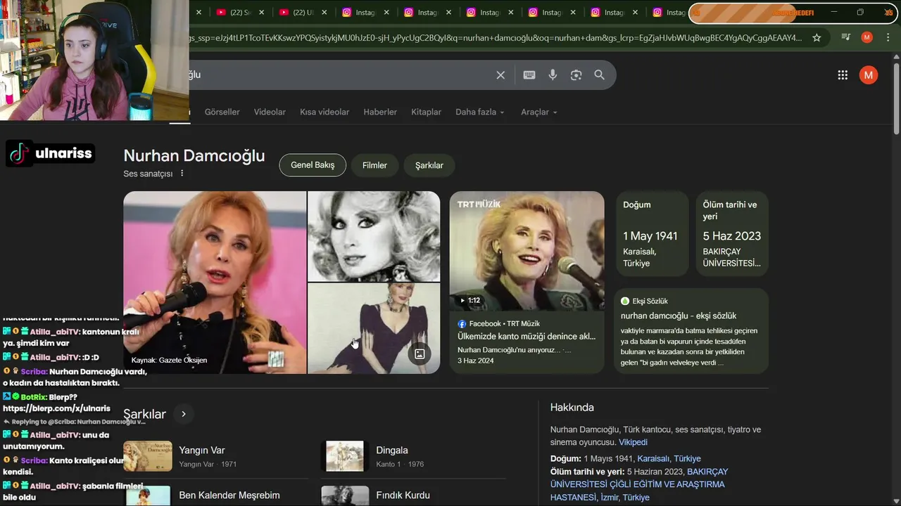Click the 3 Haz 2024 video date

(476, 361)
